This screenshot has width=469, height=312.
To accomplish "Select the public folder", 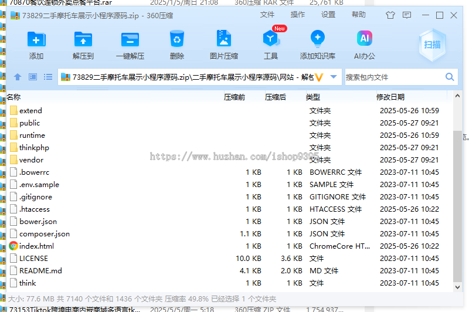I will [29, 123].
